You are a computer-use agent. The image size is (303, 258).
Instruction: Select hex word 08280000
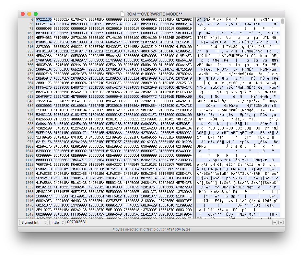pos(44,214)
